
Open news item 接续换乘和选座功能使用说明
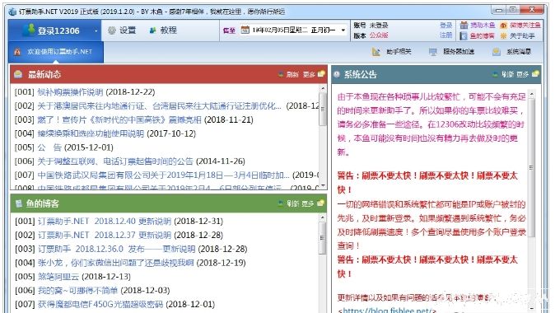coord(91,133)
